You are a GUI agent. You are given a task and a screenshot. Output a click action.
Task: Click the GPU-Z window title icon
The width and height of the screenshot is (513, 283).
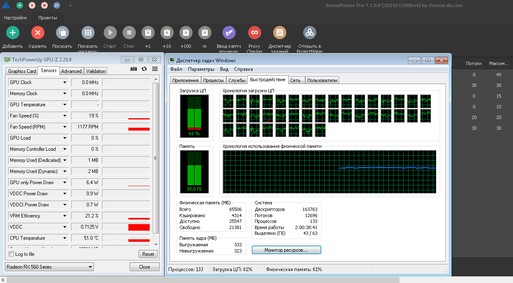click(x=7, y=59)
